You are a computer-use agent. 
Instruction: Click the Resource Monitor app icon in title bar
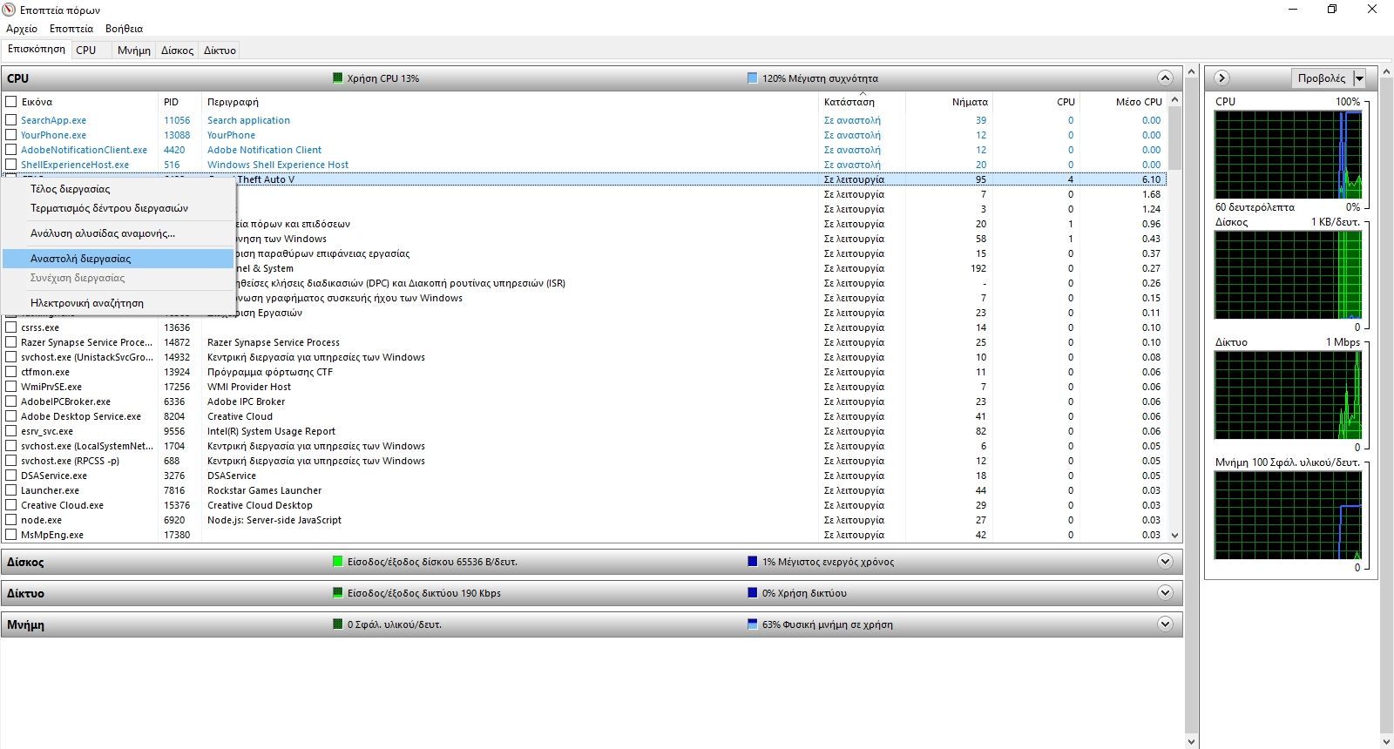(10, 10)
